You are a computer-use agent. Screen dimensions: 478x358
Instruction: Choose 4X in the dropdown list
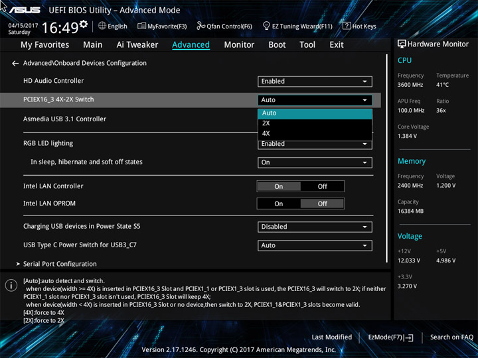click(315, 133)
